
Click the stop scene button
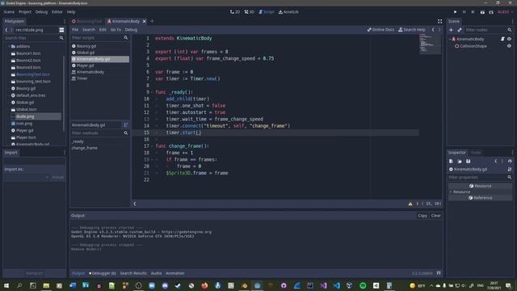tap(473, 12)
